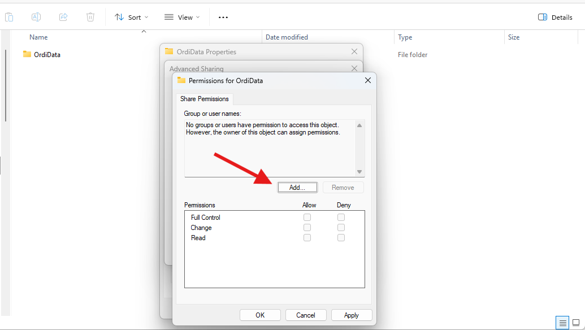The width and height of the screenshot is (585, 330).
Task: Click the disabled Remove button
Action: click(x=343, y=188)
